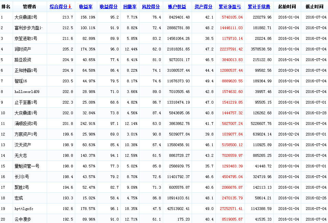
Task: Sort table by 风控得分 header
Action: click(x=151, y=7)
